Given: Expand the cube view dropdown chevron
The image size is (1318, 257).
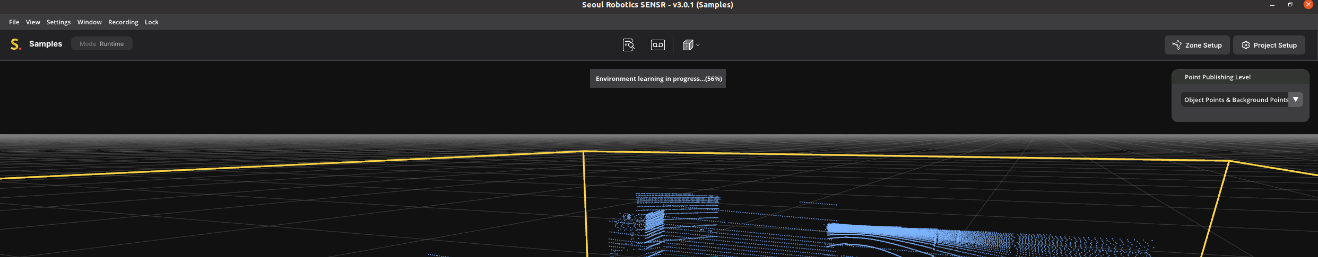Looking at the screenshot, I should pos(698,45).
